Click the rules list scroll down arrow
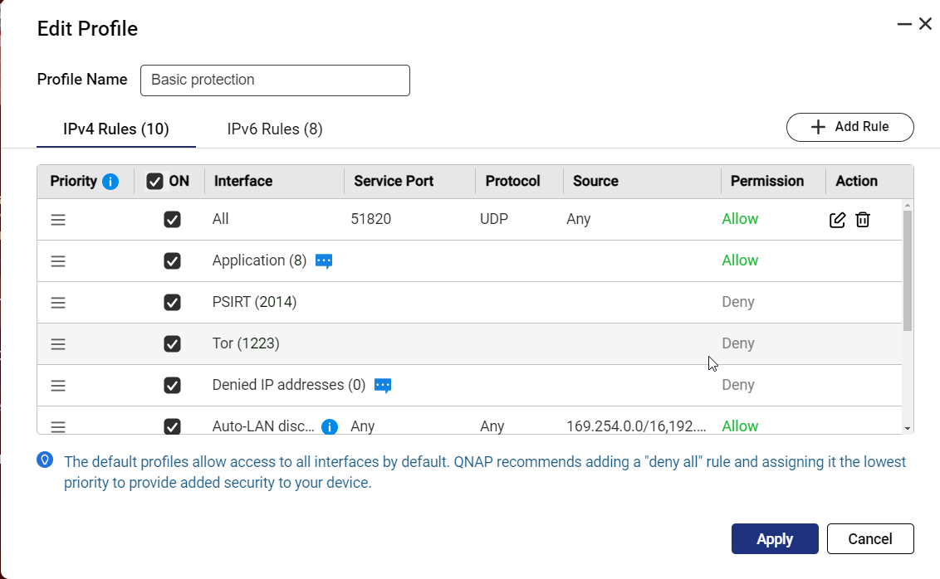Viewport: 940px width, 579px height. (908, 428)
